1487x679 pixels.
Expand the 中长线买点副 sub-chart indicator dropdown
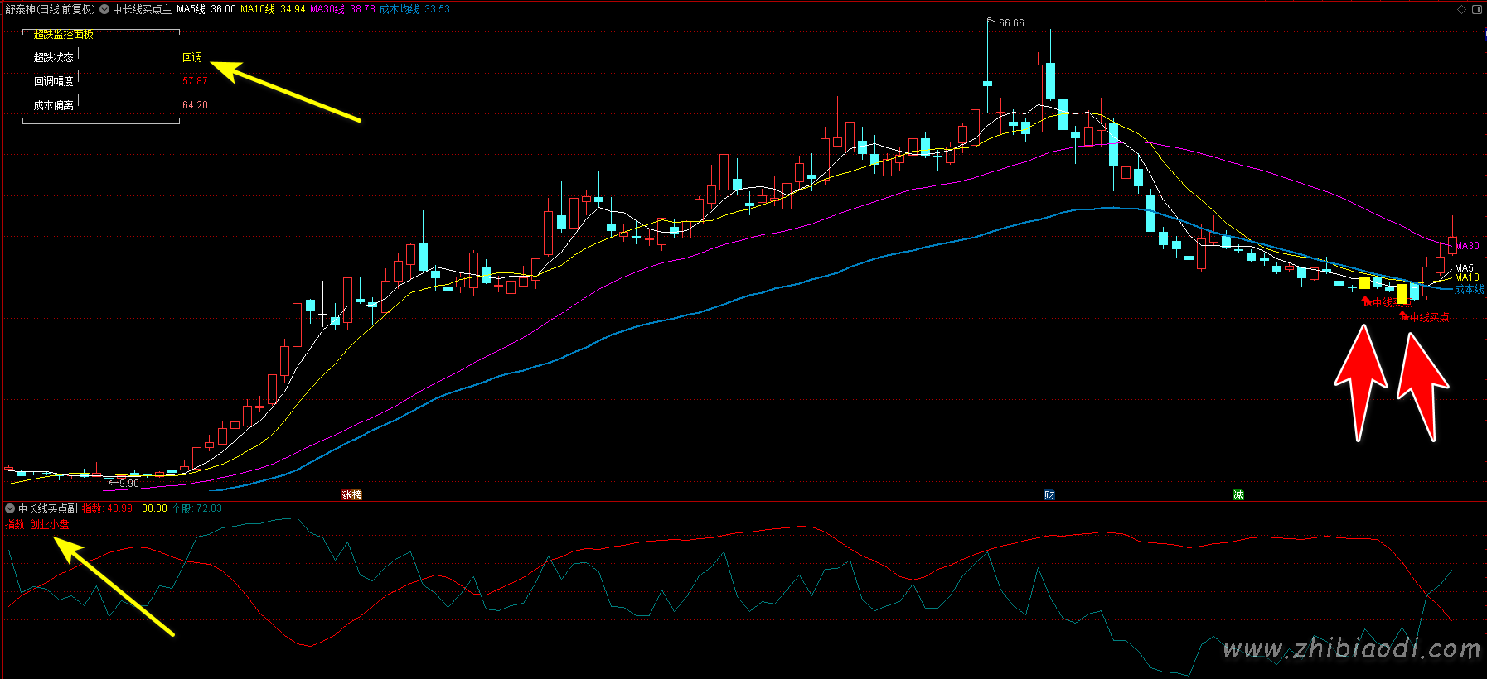coord(10,508)
